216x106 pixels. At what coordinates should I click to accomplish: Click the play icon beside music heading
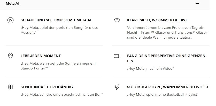10,20
